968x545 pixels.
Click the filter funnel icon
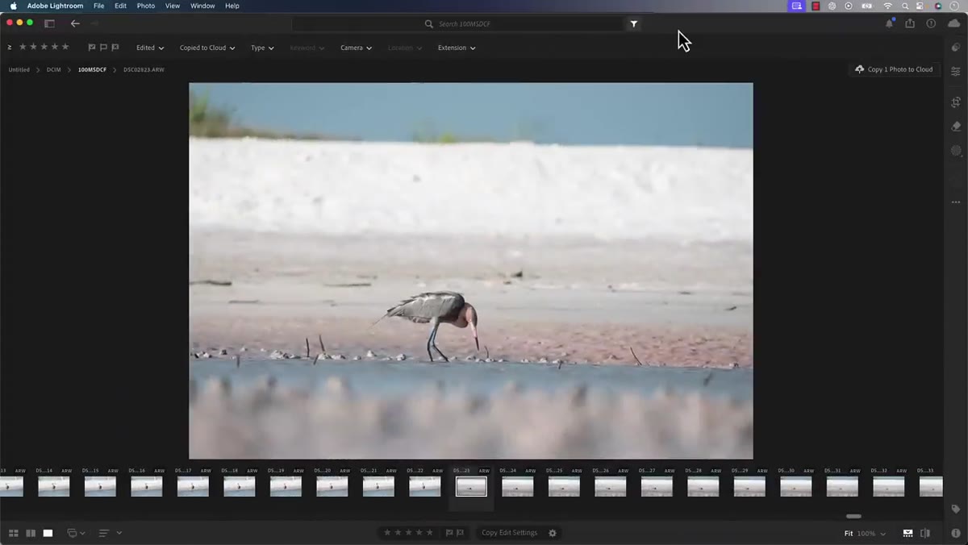[x=634, y=24]
